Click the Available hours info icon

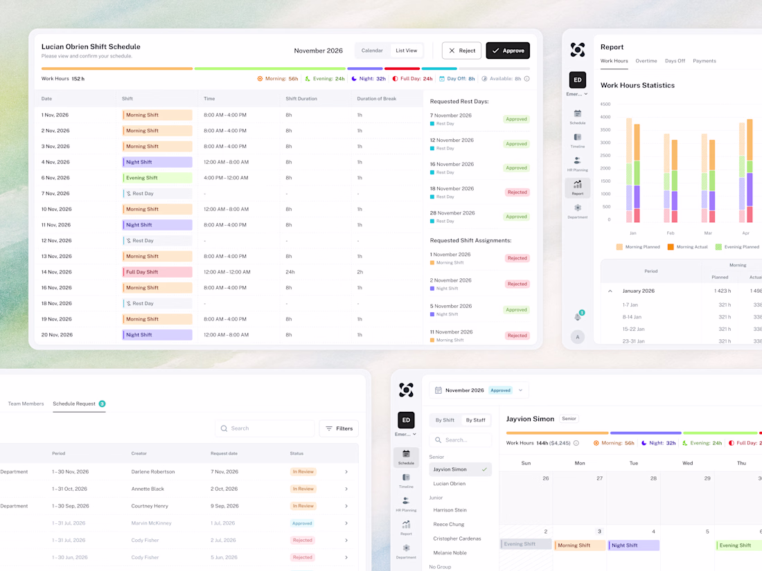pos(526,79)
